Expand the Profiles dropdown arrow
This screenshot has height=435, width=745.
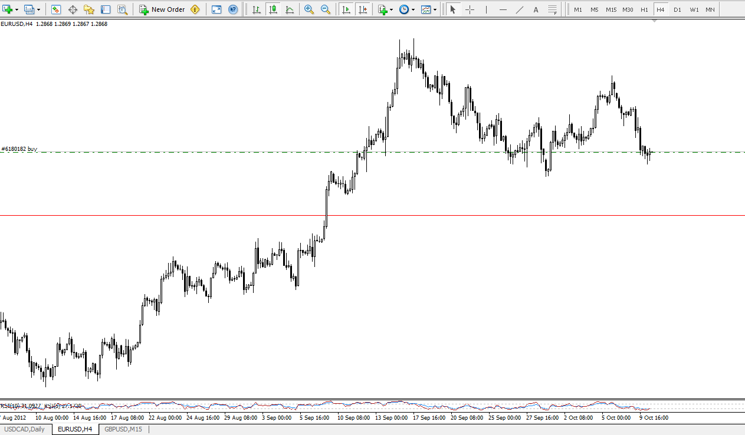[38, 9]
